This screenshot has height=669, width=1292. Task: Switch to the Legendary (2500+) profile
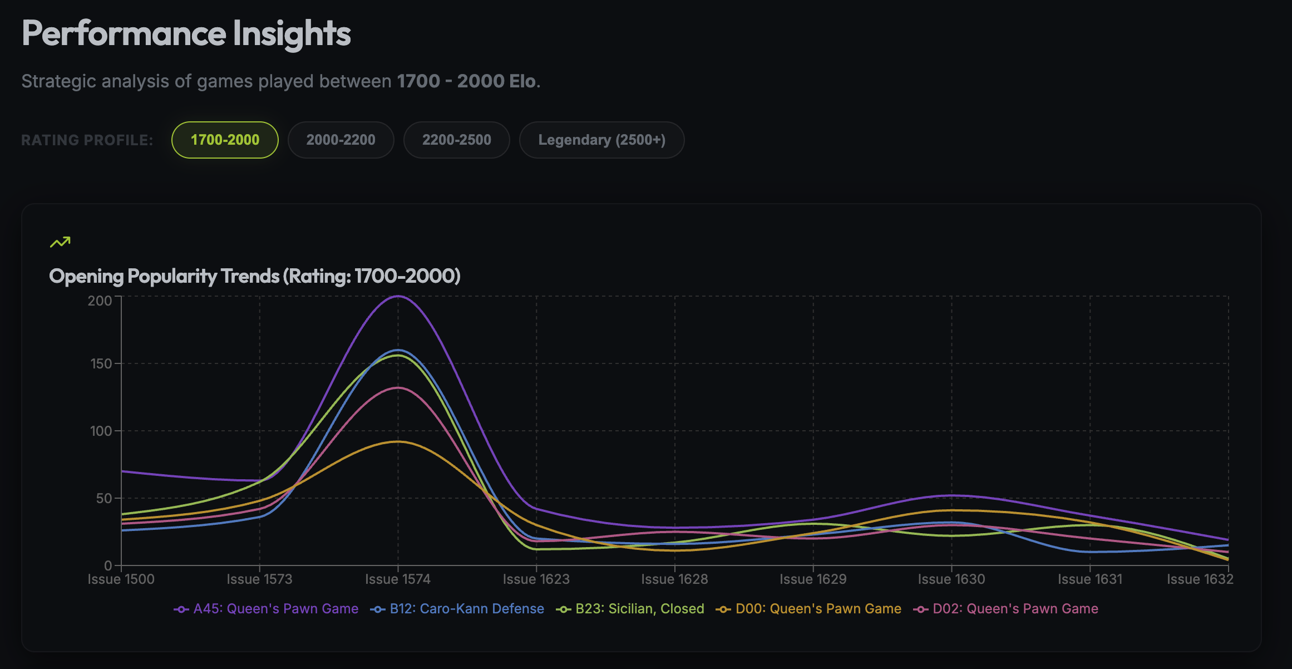601,140
